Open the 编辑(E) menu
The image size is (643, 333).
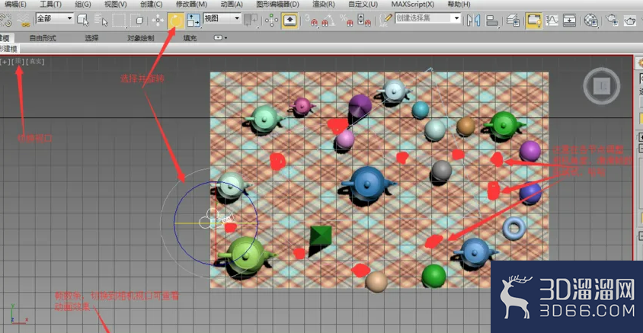15,5
